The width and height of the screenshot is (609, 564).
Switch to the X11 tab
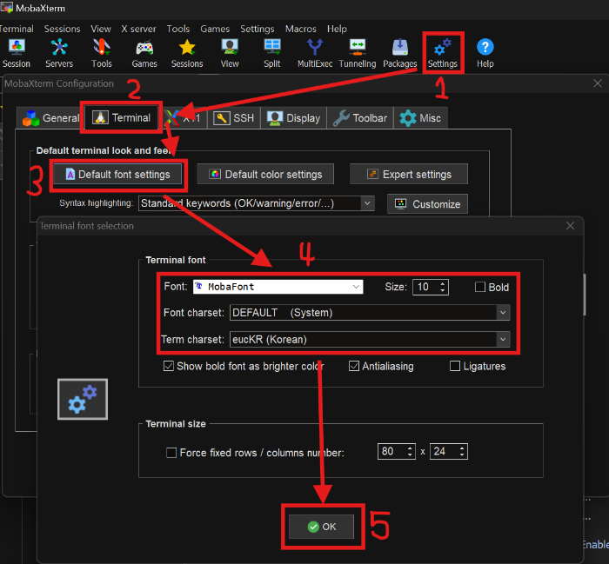(184, 118)
